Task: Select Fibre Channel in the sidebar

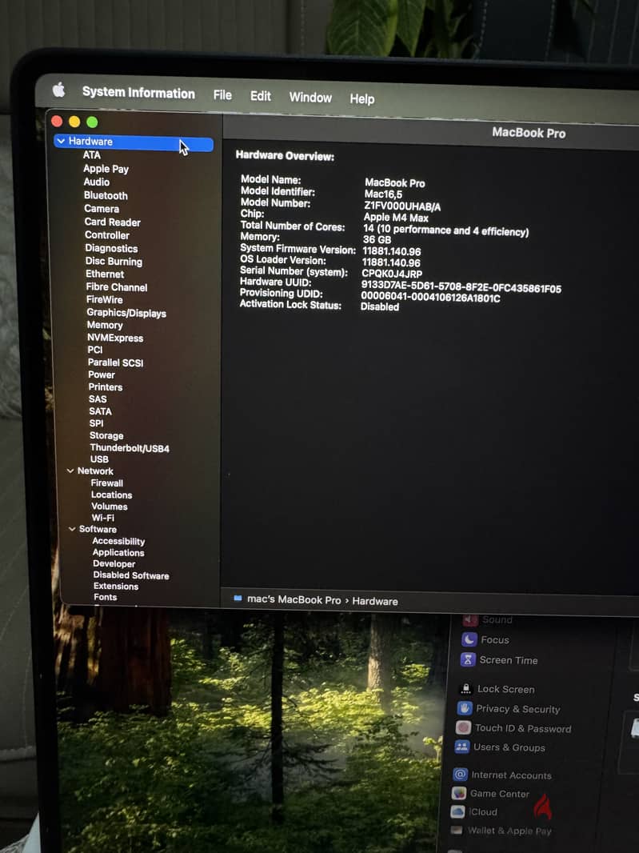Action: pyautogui.click(x=117, y=287)
